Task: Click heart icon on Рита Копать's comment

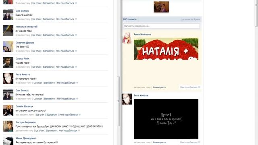Action: pyautogui.click(x=77, y=83)
